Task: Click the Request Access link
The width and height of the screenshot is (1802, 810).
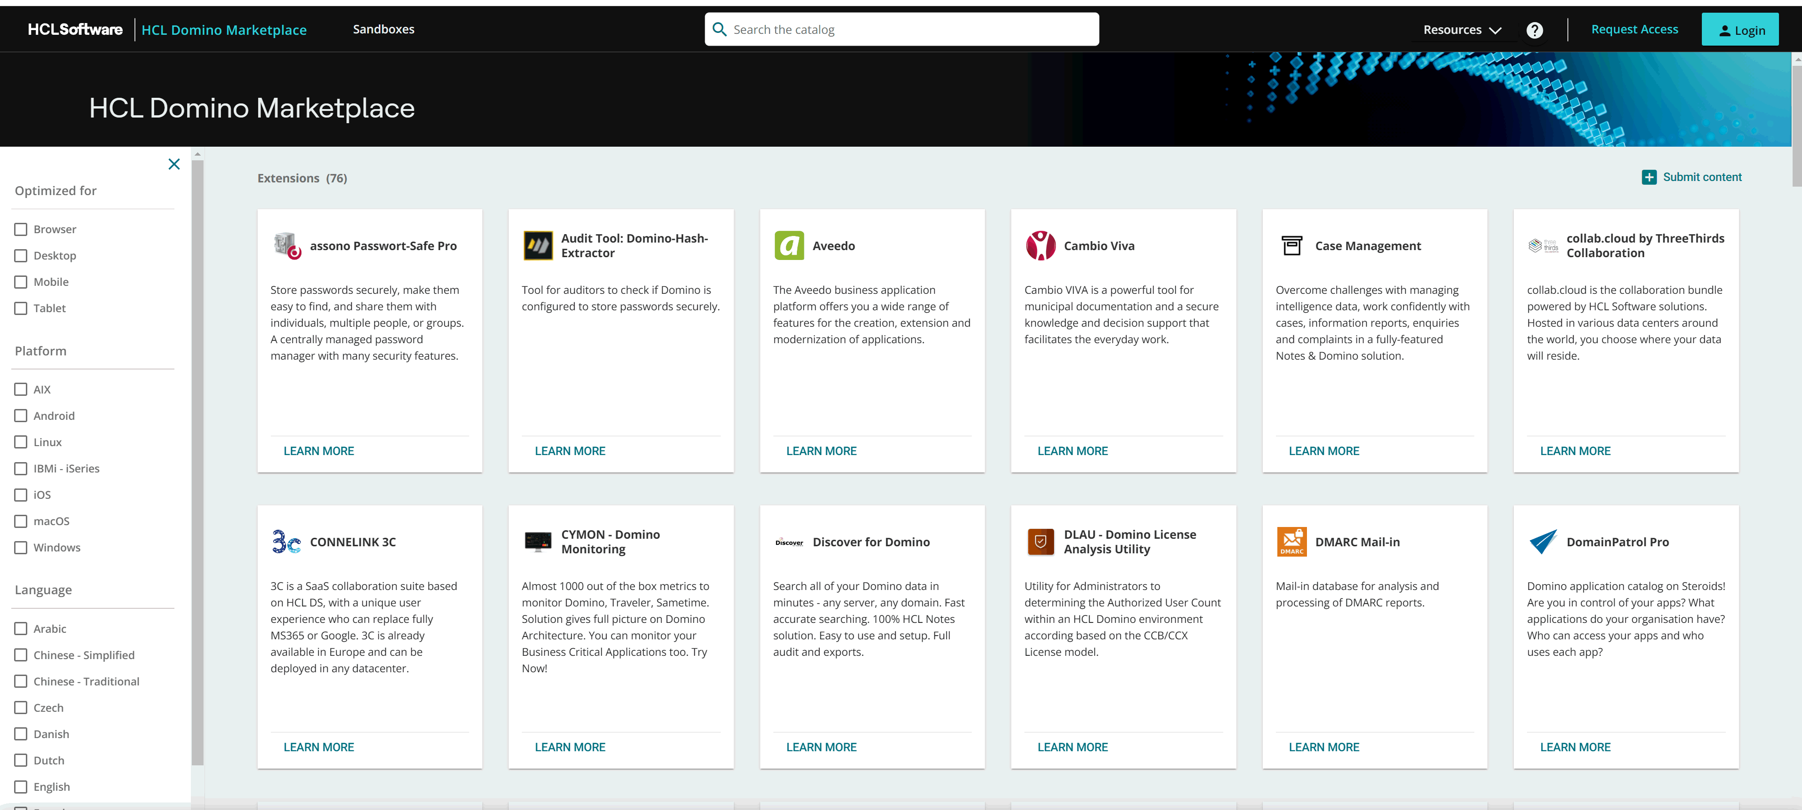Action: (1634, 29)
